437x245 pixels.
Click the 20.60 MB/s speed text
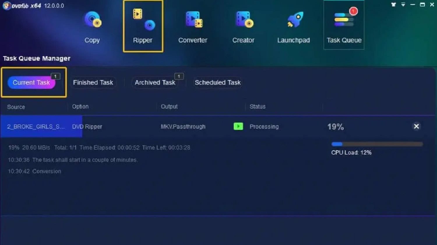click(x=36, y=148)
